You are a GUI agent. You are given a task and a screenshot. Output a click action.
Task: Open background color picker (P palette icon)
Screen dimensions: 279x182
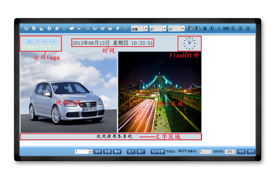click(x=190, y=28)
